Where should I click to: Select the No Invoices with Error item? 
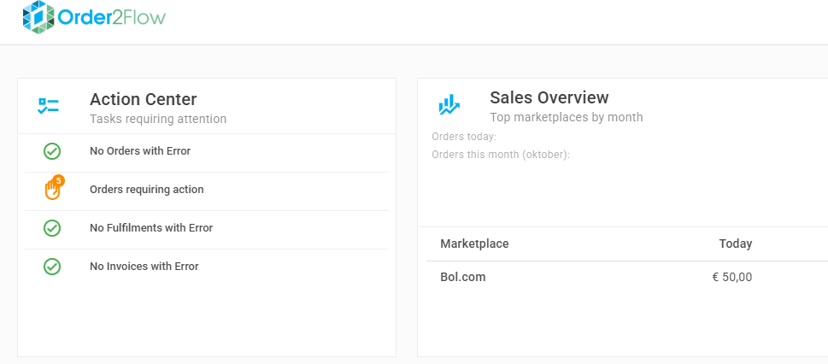click(x=144, y=267)
